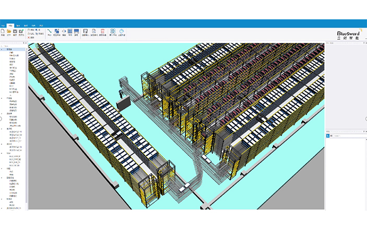Save the project using the floppy disk icon
This screenshot has height=230, width=367.
(15, 32)
